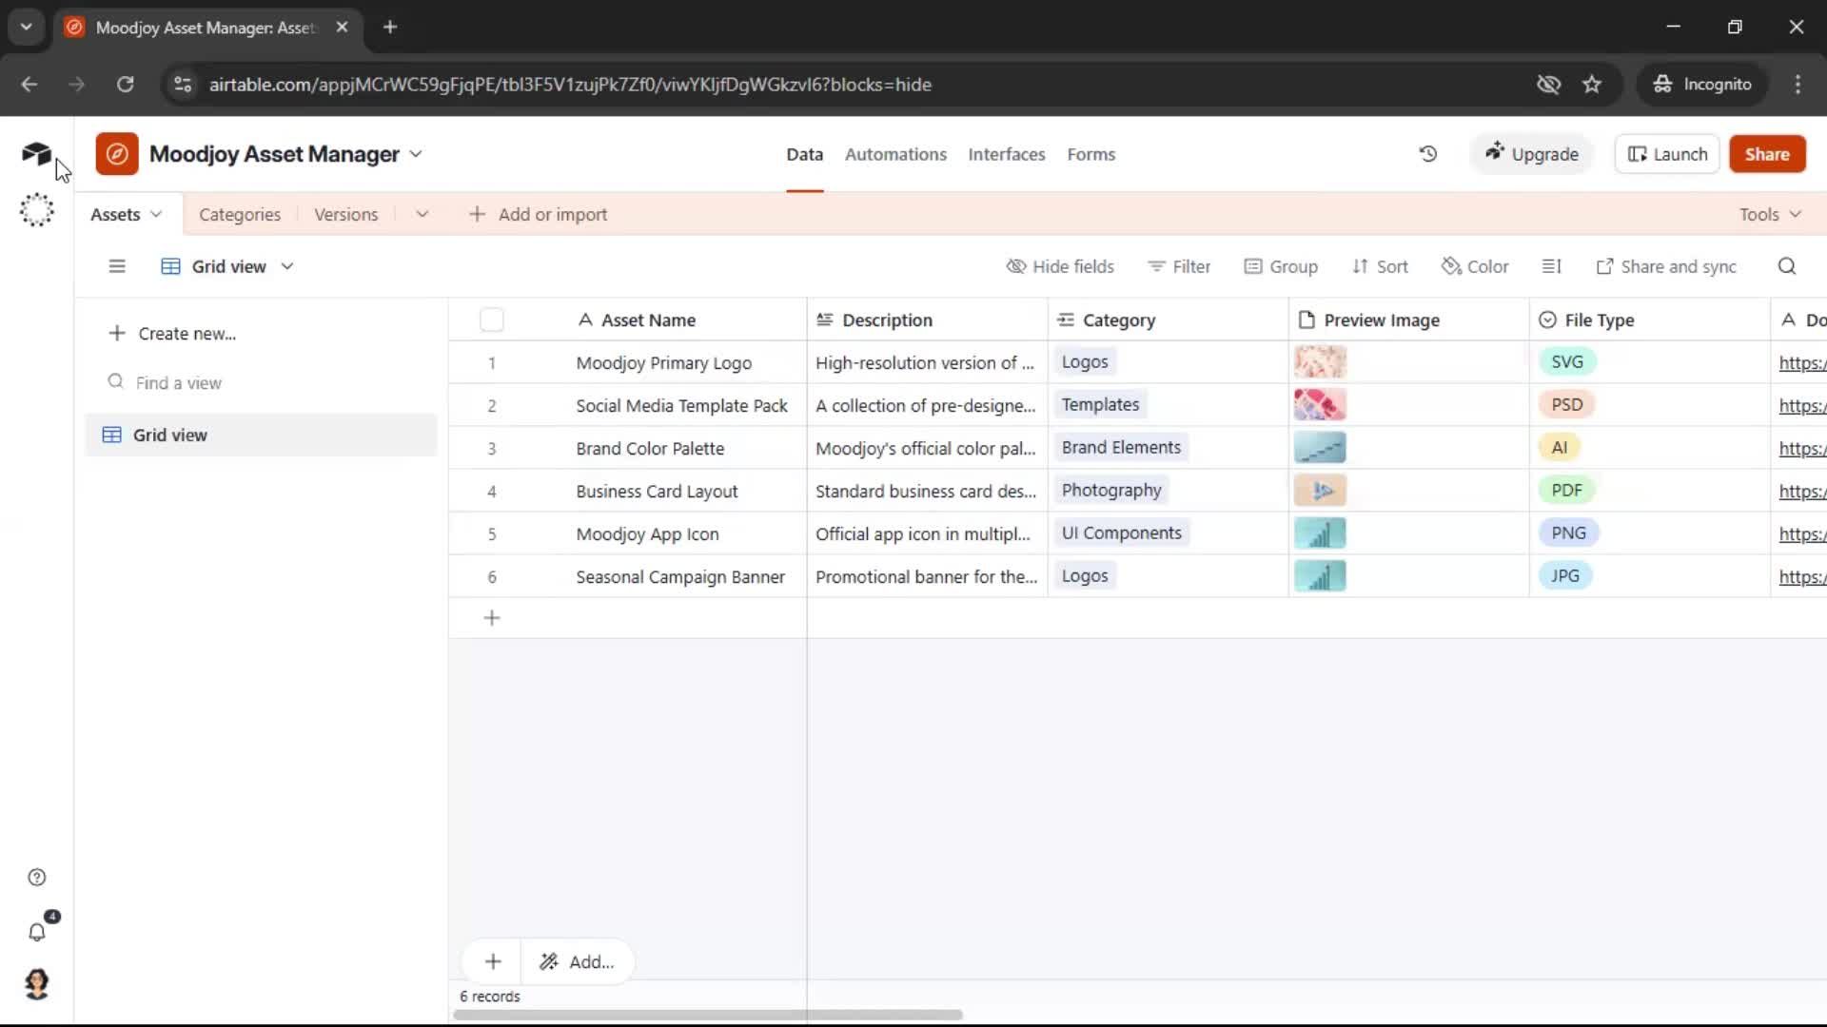
Task: Bookmark this page with star icon
Action: (x=1592, y=84)
